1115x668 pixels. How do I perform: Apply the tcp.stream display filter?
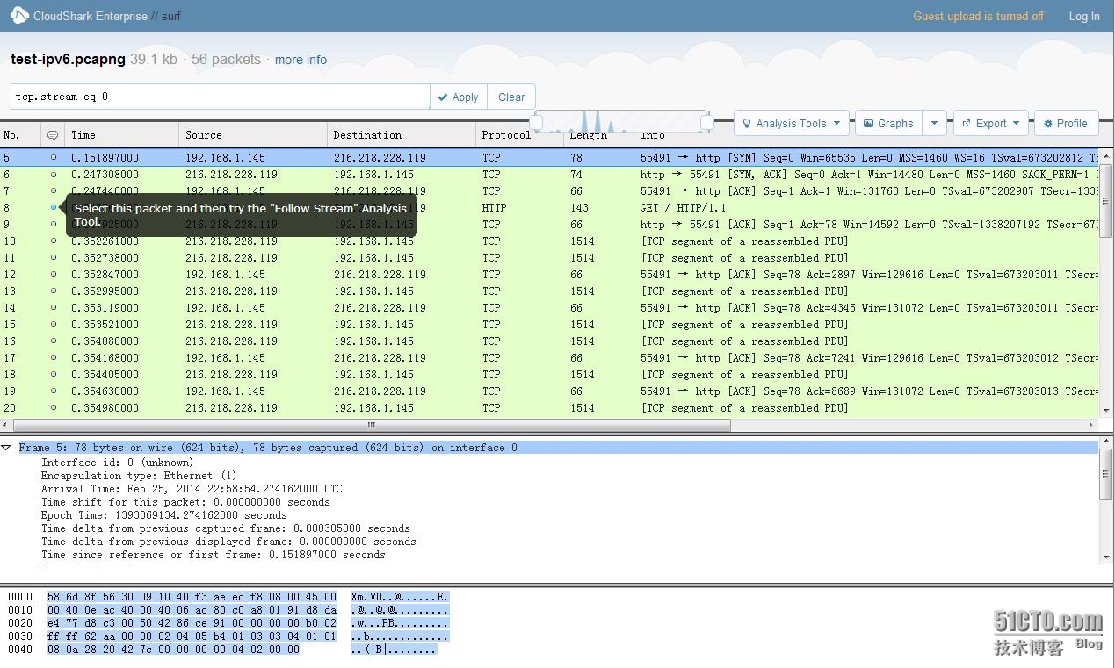point(457,97)
